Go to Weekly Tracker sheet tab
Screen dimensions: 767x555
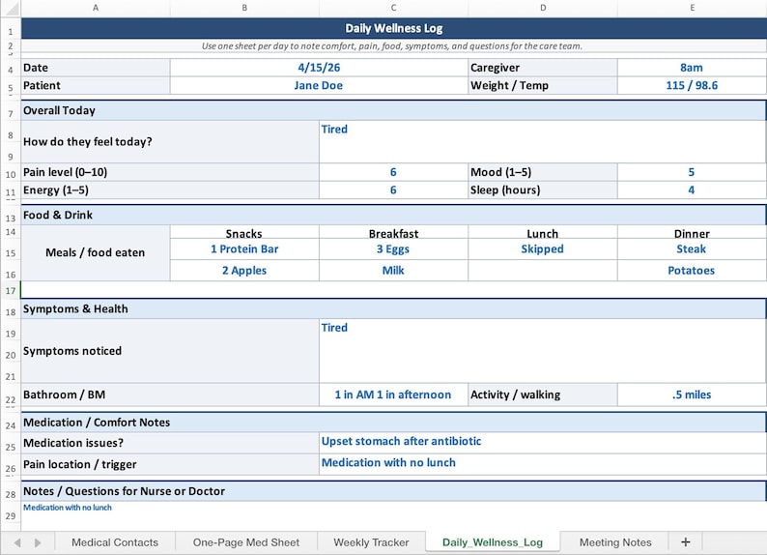coord(371,542)
